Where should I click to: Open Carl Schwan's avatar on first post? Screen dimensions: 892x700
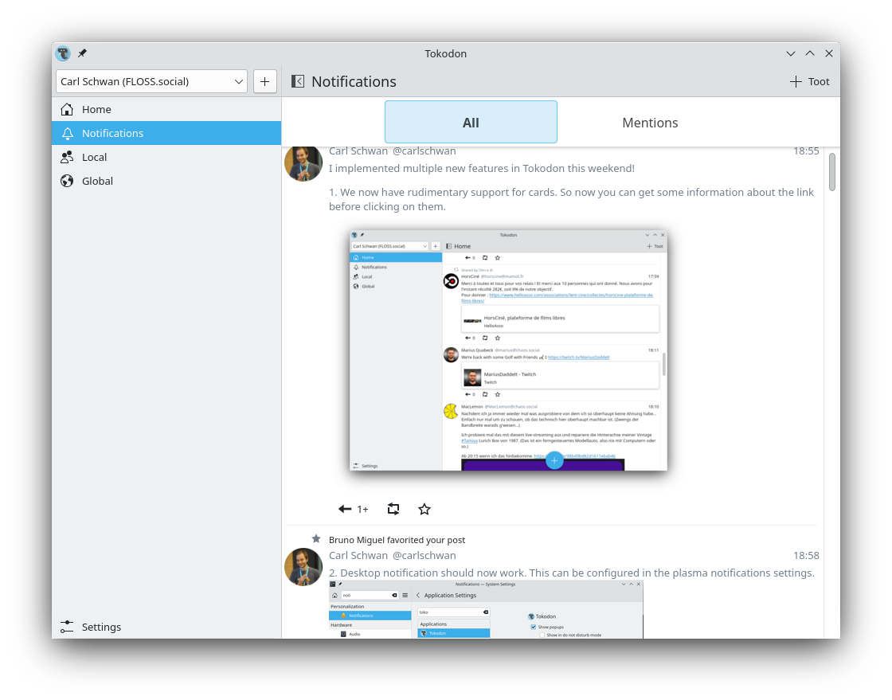[303, 162]
